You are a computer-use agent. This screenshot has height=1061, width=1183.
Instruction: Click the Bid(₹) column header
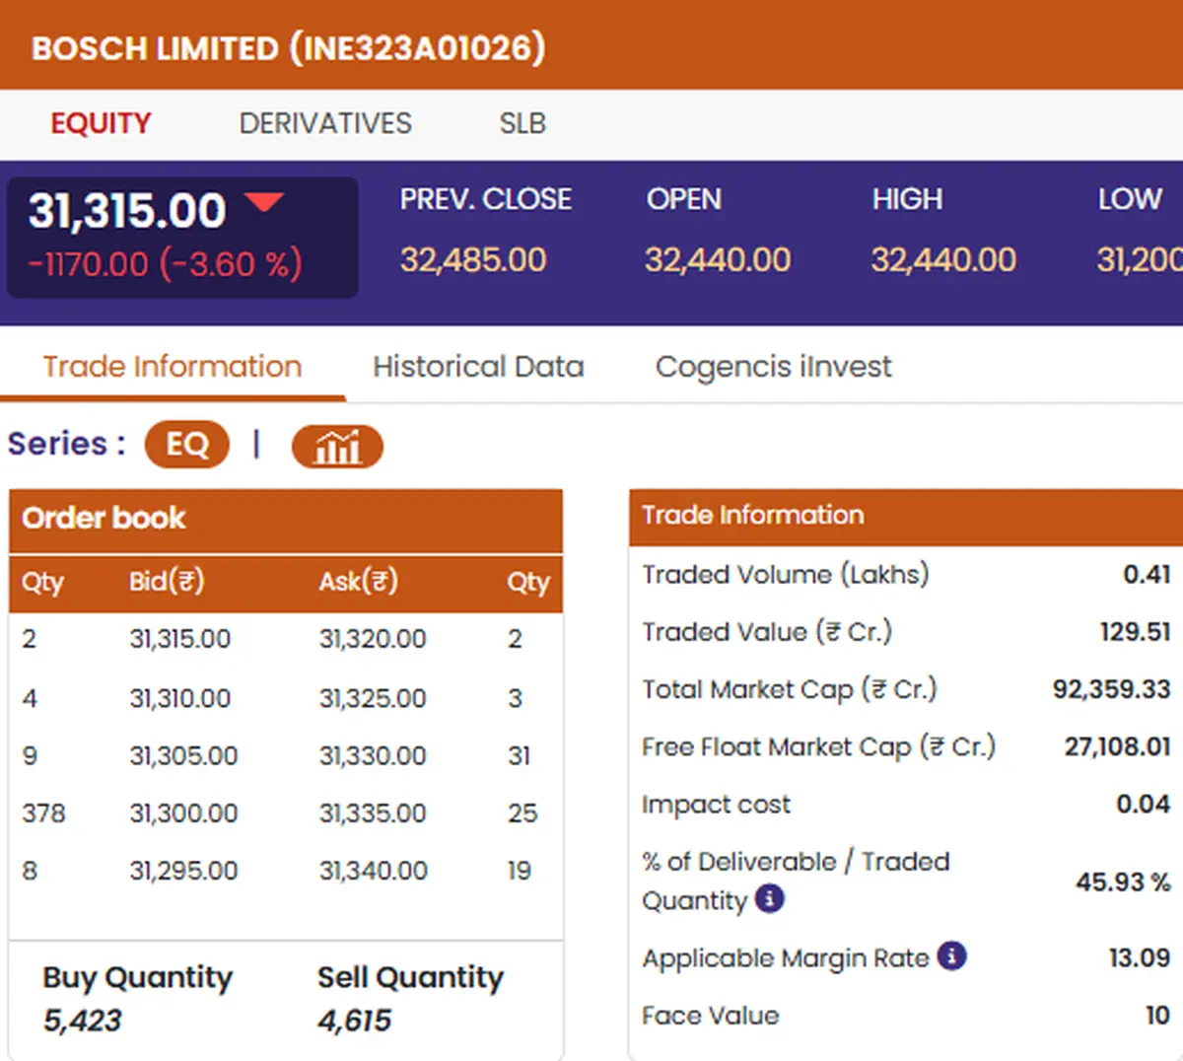click(x=167, y=582)
